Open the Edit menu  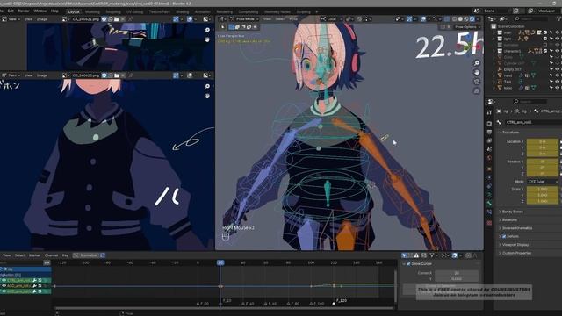11,11
